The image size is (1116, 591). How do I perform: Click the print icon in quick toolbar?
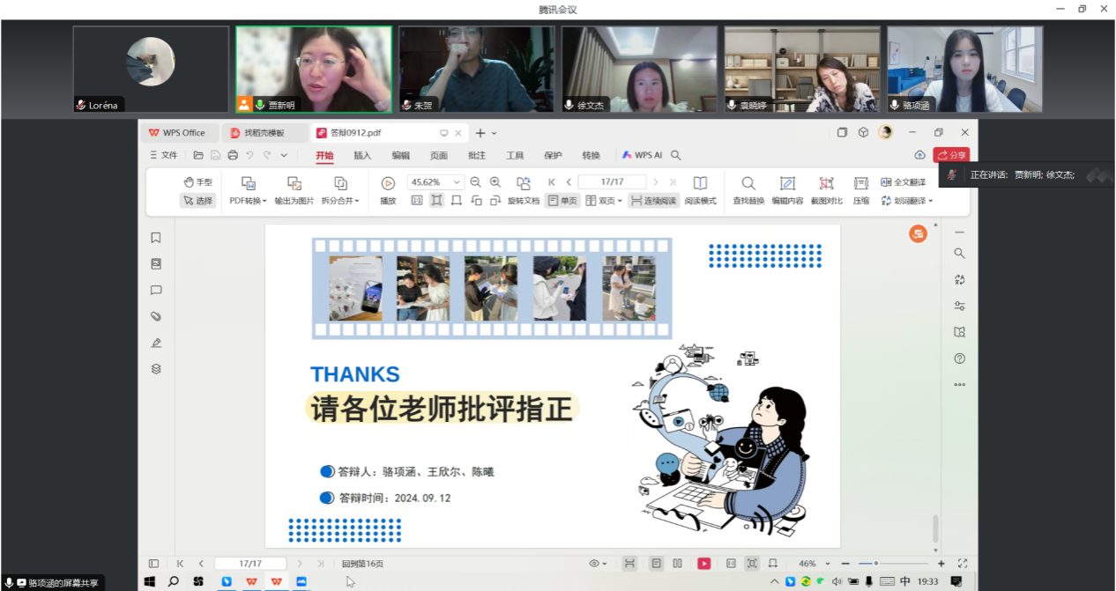[233, 155]
